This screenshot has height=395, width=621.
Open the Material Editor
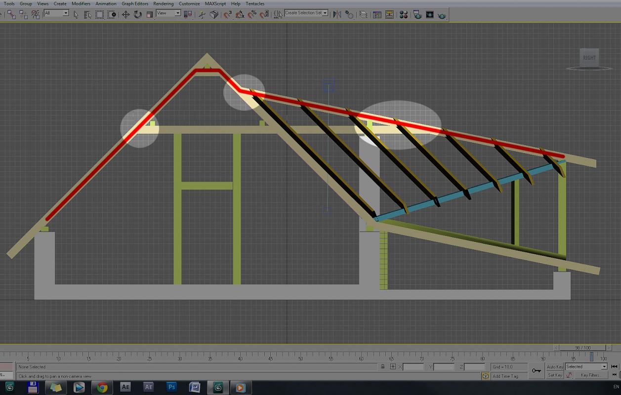[x=404, y=15]
